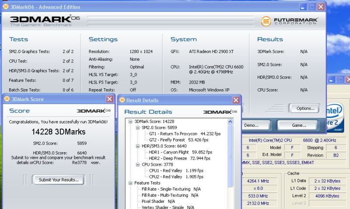Click the Anti-Aliasing None setting value
This screenshot has height=209, width=350.
click(135, 59)
